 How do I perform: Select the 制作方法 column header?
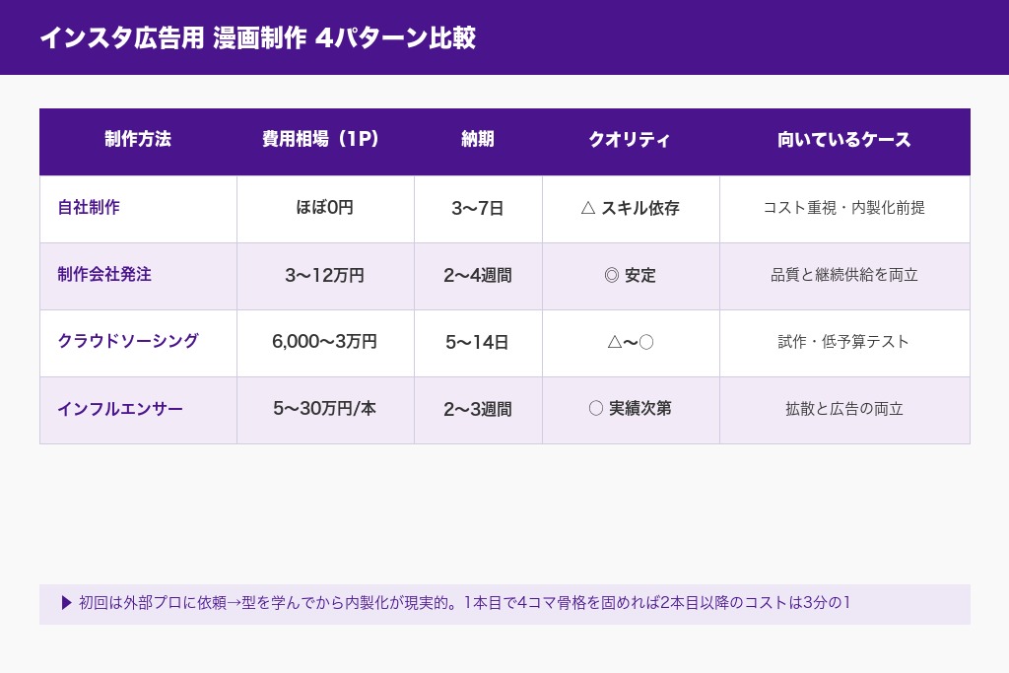138,140
